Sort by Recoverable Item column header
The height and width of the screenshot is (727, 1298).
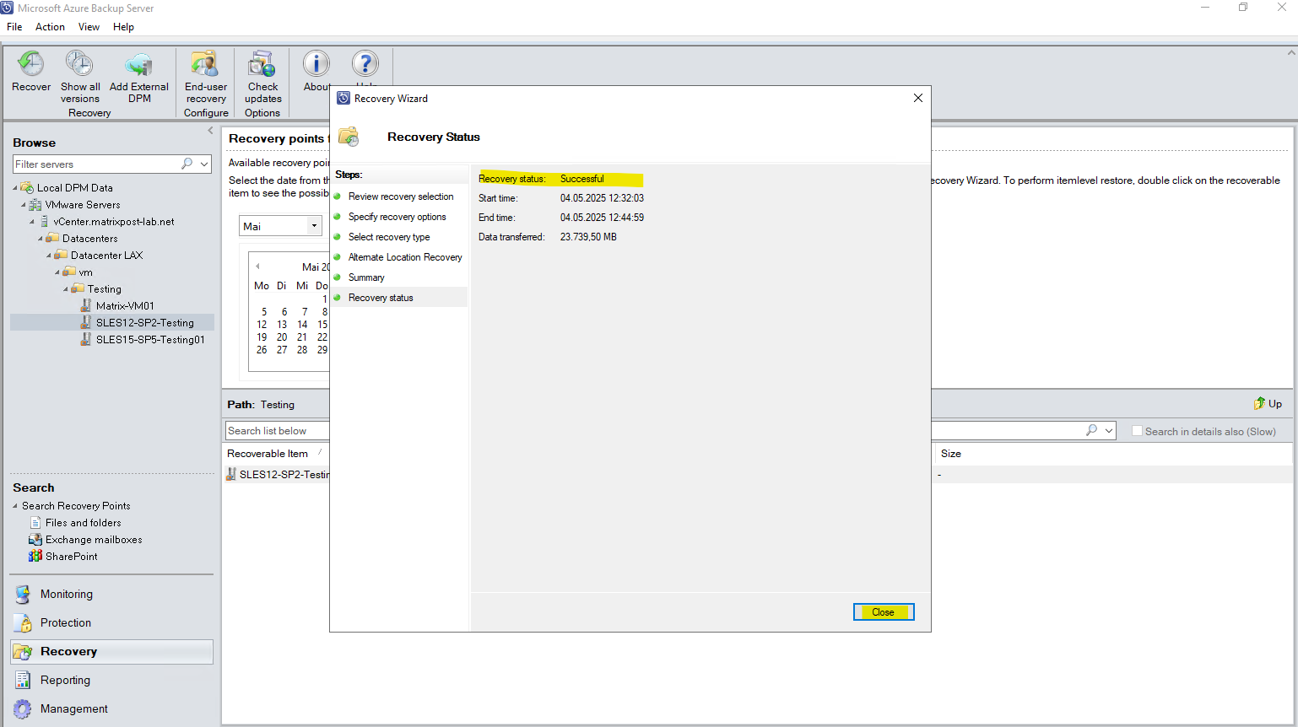pos(268,454)
